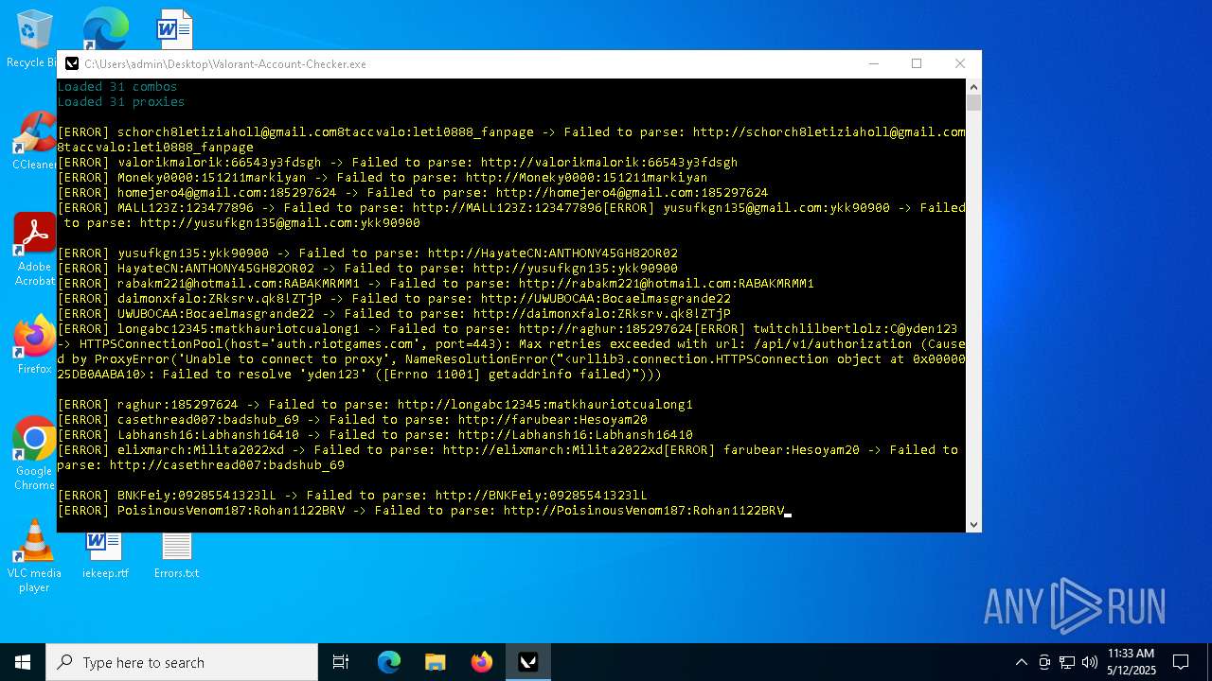Open Adobe Acrobat desktop shortcut
Viewport: 1212px width, 681px height.
pyautogui.click(x=34, y=248)
